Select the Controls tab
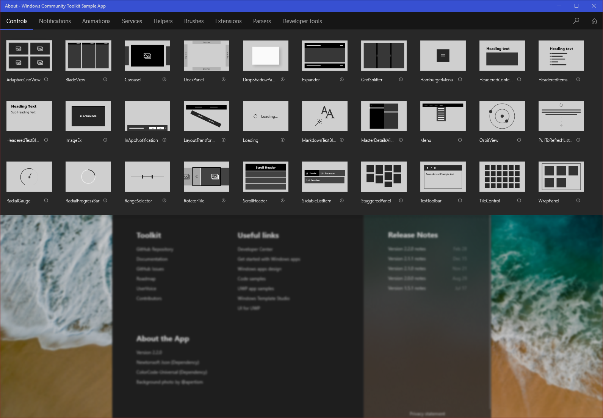Screen dimensions: 603x418 click(17, 21)
